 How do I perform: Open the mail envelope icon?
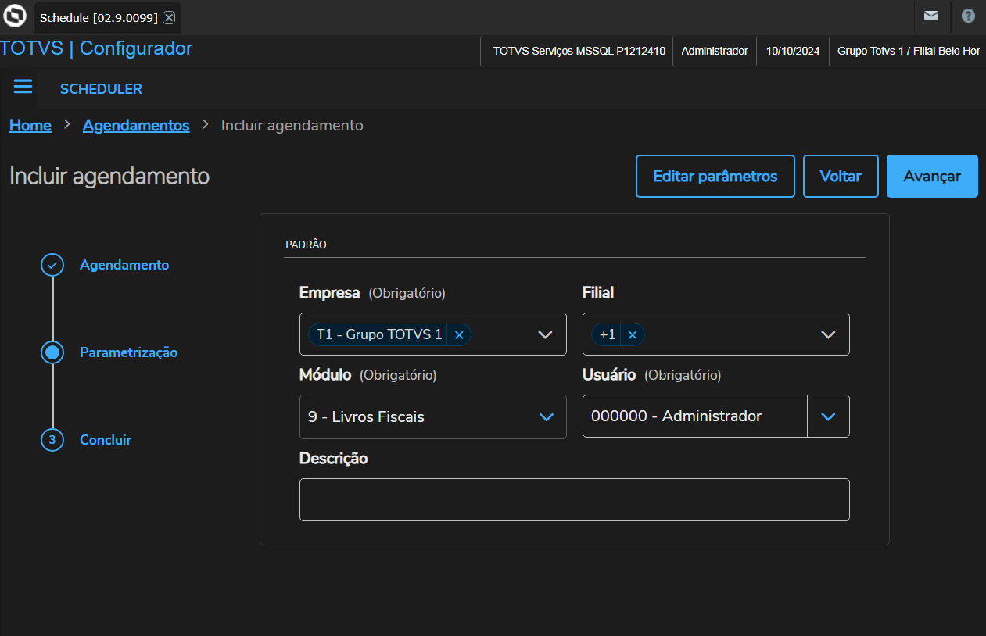pos(931,16)
